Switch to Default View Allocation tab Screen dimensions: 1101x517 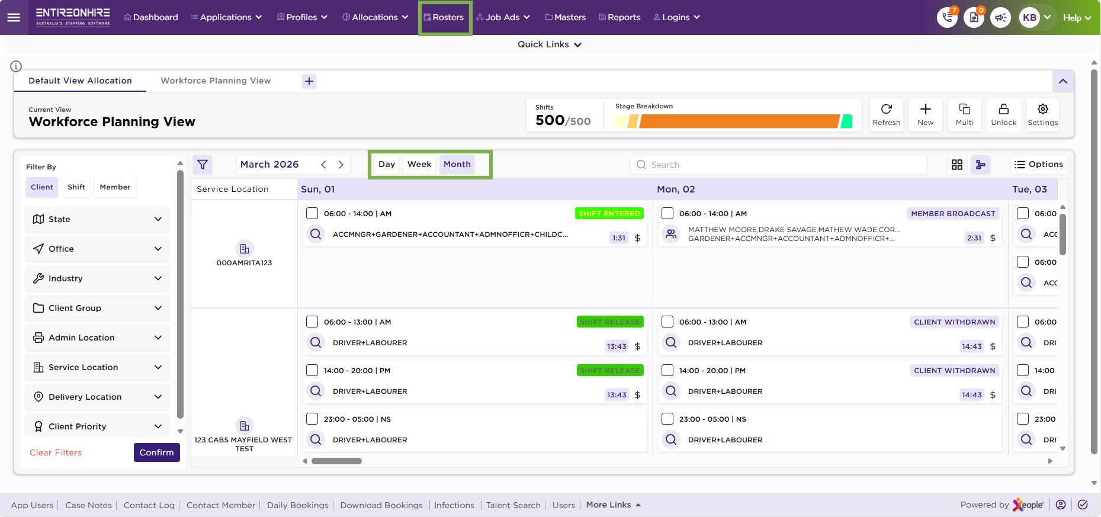[81, 81]
